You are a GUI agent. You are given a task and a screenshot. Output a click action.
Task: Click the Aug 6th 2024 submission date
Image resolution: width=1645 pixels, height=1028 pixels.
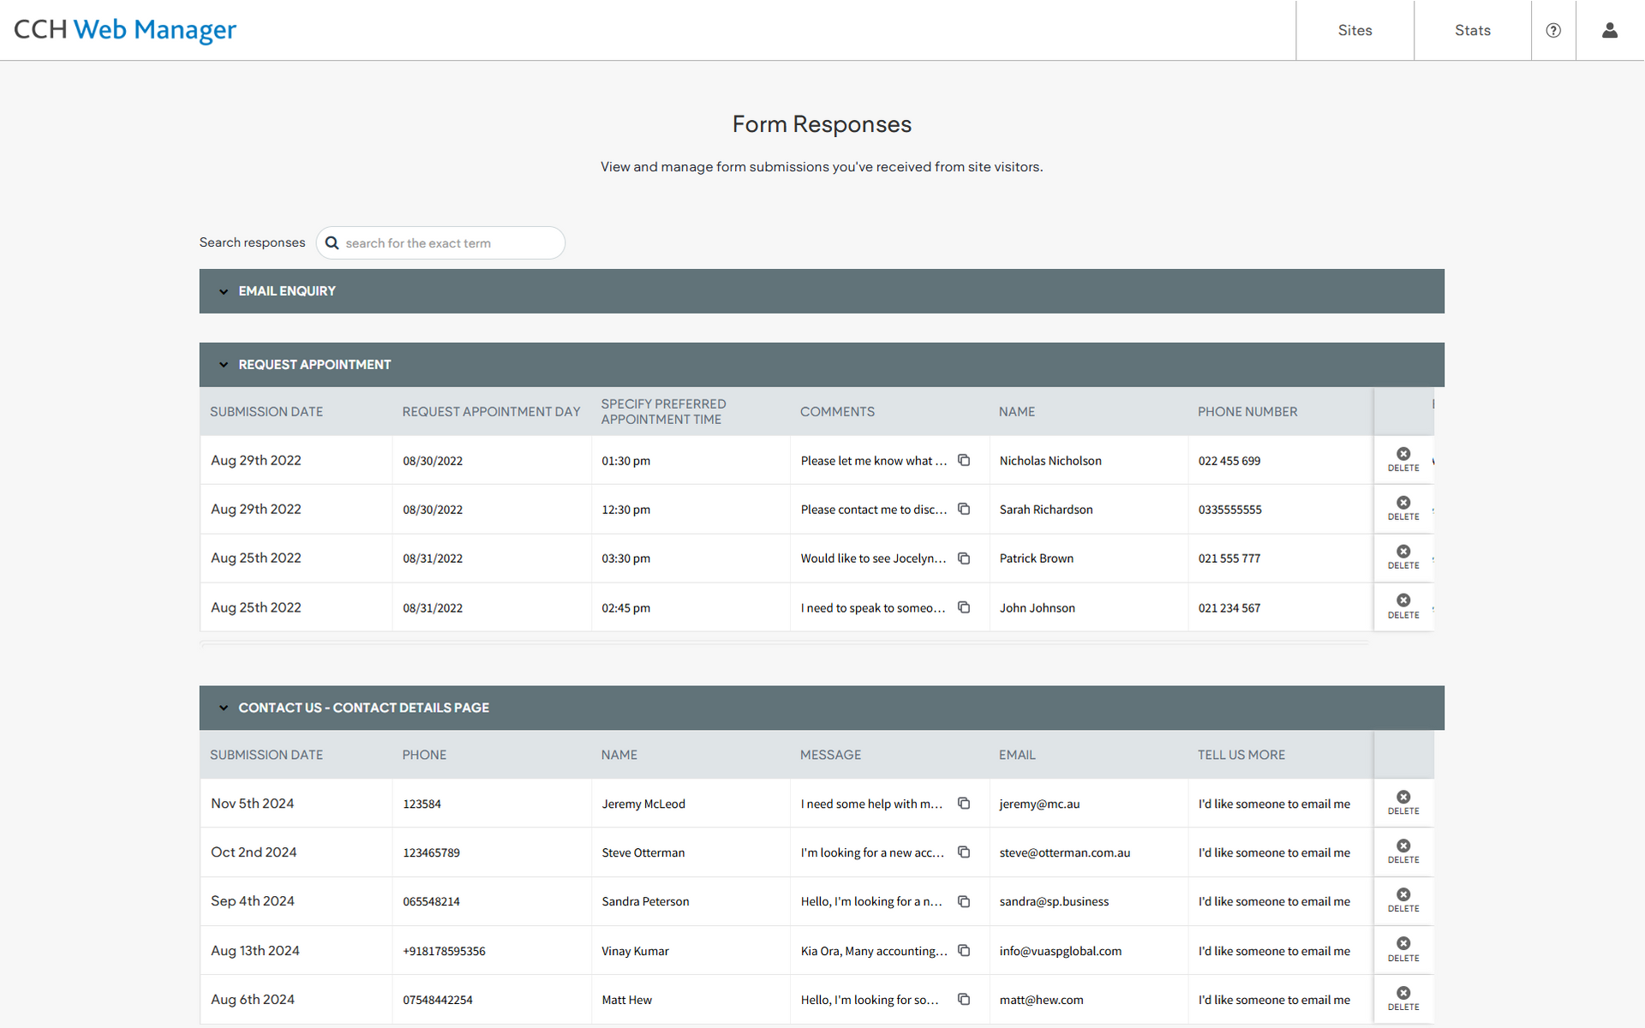[252, 1000]
